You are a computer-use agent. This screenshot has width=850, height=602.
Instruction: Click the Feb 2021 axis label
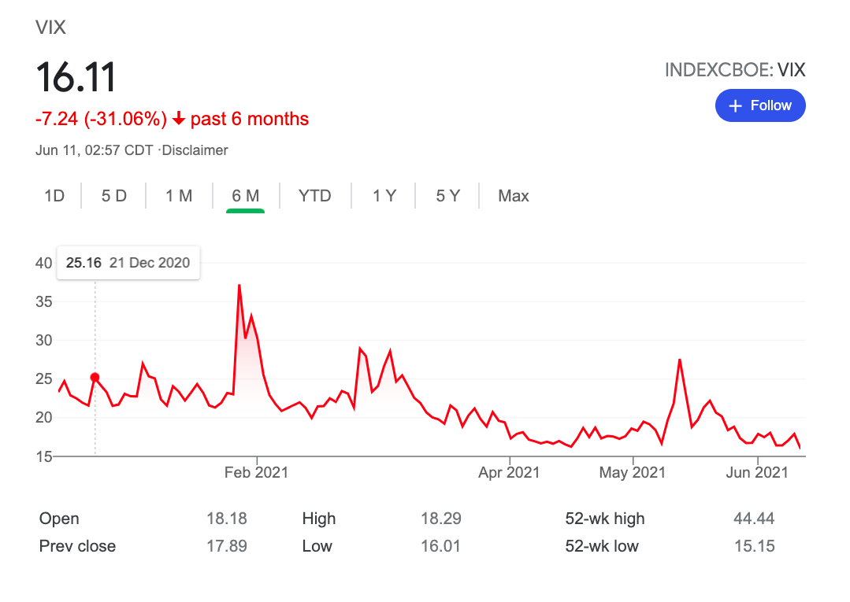tap(256, 473)
